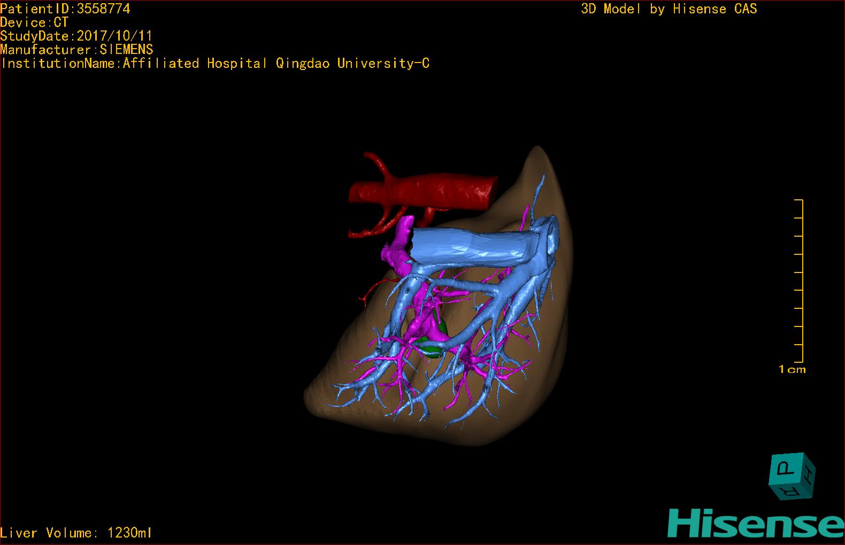
Task: Click the StudyDate:2017/10/11 text
Action: tap(76, 36)
